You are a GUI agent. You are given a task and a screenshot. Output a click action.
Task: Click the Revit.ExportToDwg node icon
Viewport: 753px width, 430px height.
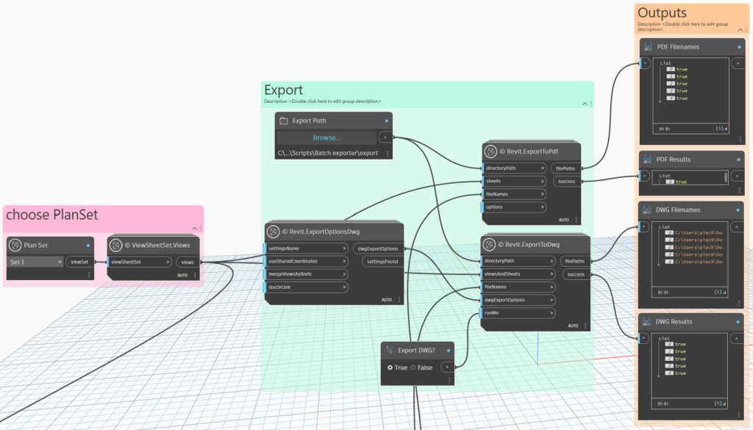[491, 245]
